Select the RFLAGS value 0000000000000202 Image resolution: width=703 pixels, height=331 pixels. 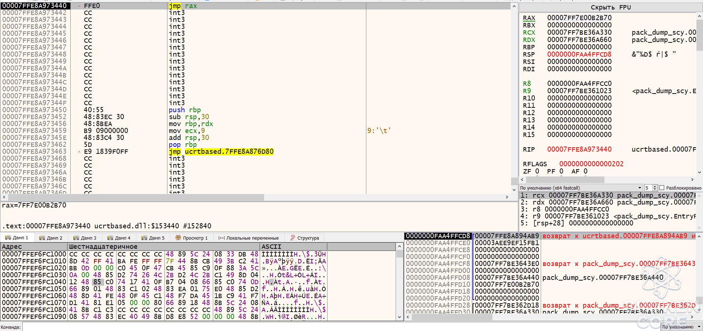(x=591, y=164)
